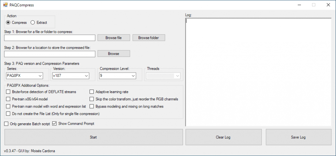Click the PAQCompress app icon in title bar
The image size is (336, 156).
(5, 5)
